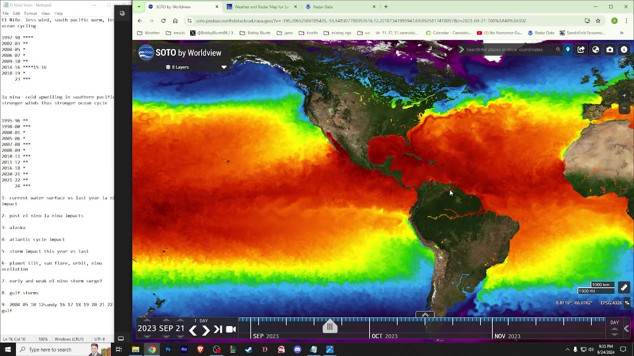Image resolution: width=634 pixels, height=356 pixels.
Task: Click the location marker pin icon
Action: click(x=568, y=49)
